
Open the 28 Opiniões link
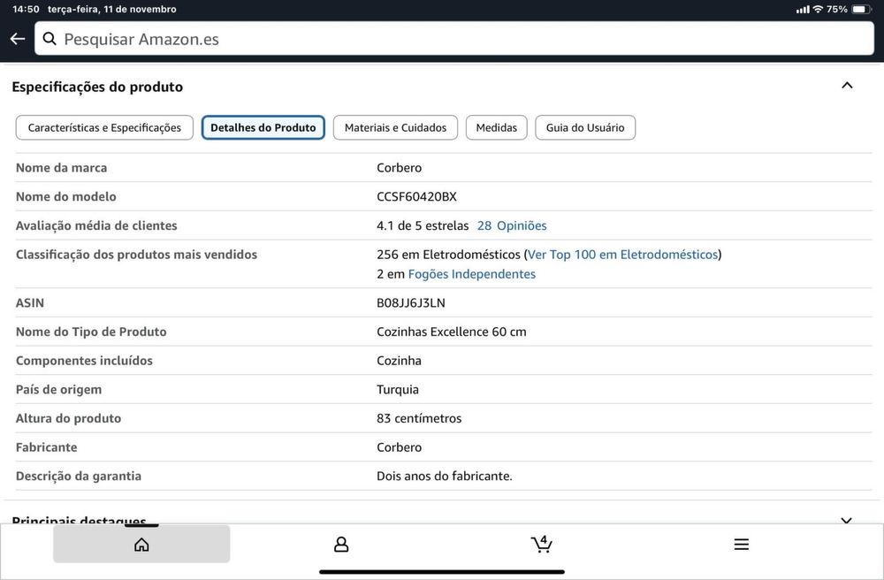512,225
